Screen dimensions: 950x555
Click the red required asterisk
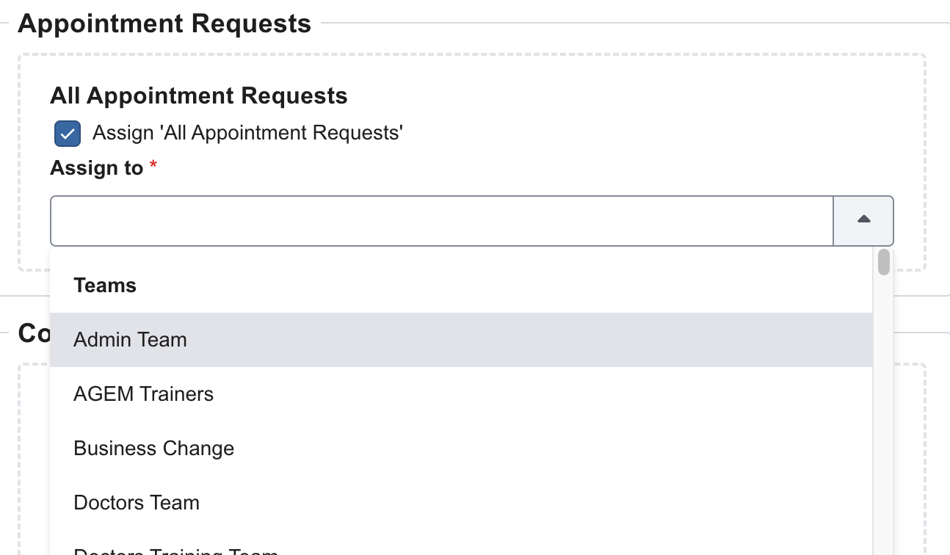153,167
